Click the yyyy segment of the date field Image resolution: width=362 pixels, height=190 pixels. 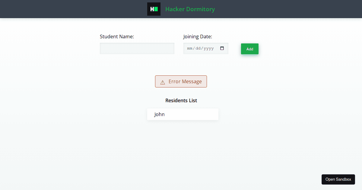click(208, 48)
